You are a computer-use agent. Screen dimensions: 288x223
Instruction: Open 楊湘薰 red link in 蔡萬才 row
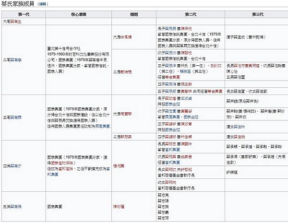click(x=119, y=166)
